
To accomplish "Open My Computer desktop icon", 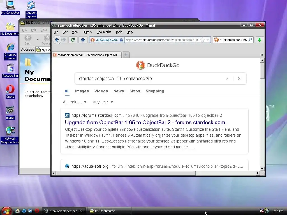I will click(x=10, y=8).
